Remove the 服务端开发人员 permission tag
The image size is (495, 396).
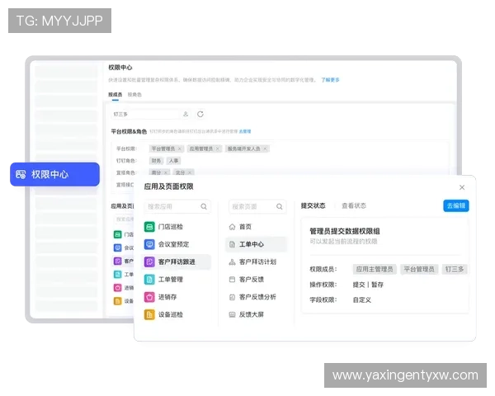(265, 148)
